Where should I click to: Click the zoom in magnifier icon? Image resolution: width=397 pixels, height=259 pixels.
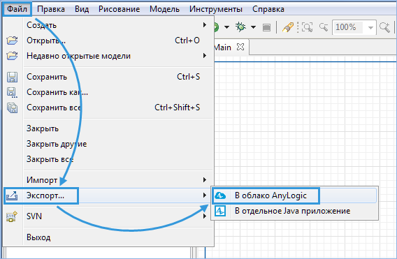[384, 27]
